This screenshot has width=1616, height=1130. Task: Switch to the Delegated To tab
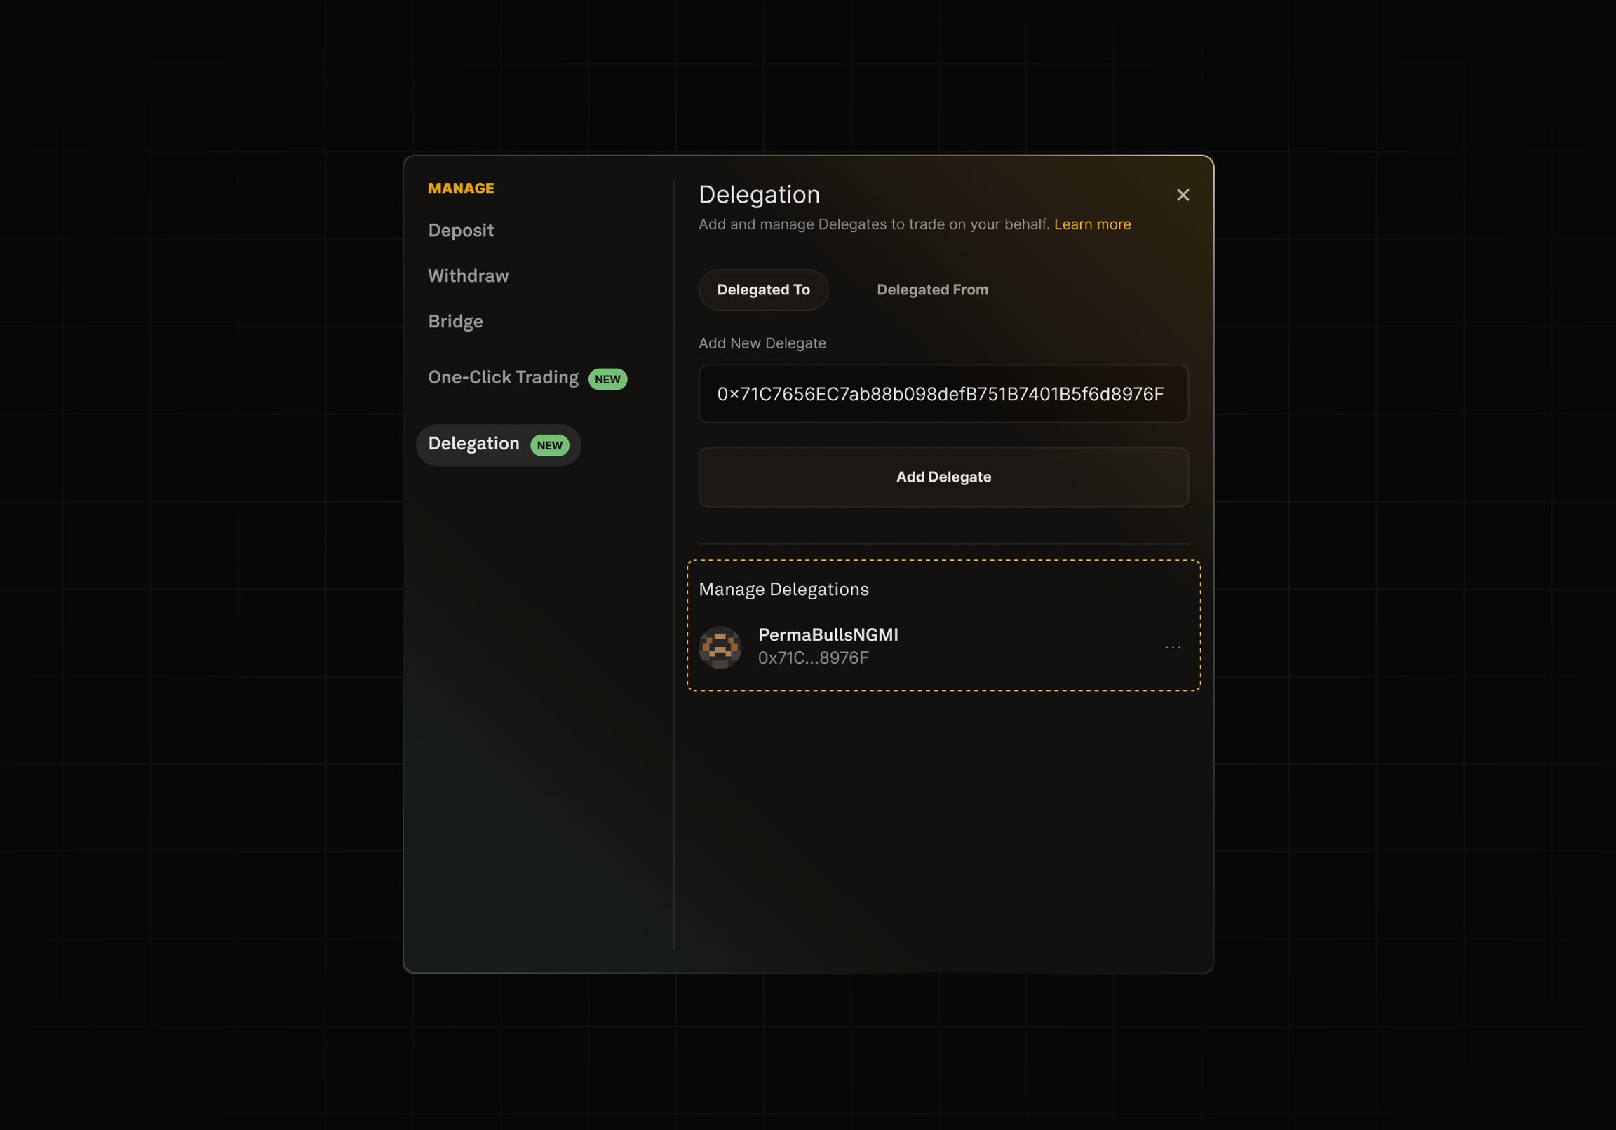763,290
